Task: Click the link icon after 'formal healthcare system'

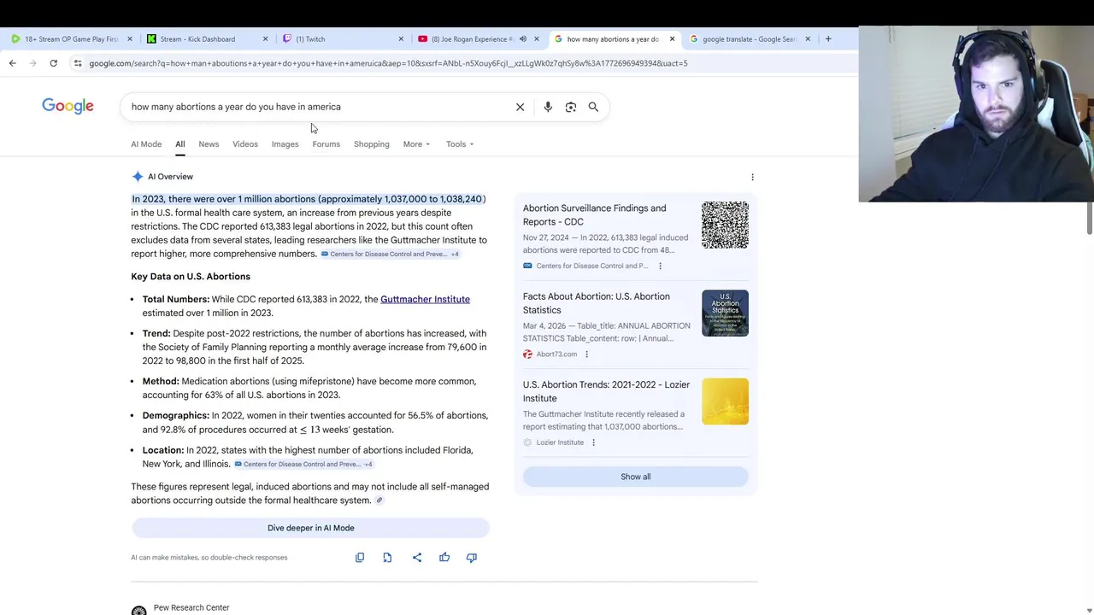Action: coord(379,501)
